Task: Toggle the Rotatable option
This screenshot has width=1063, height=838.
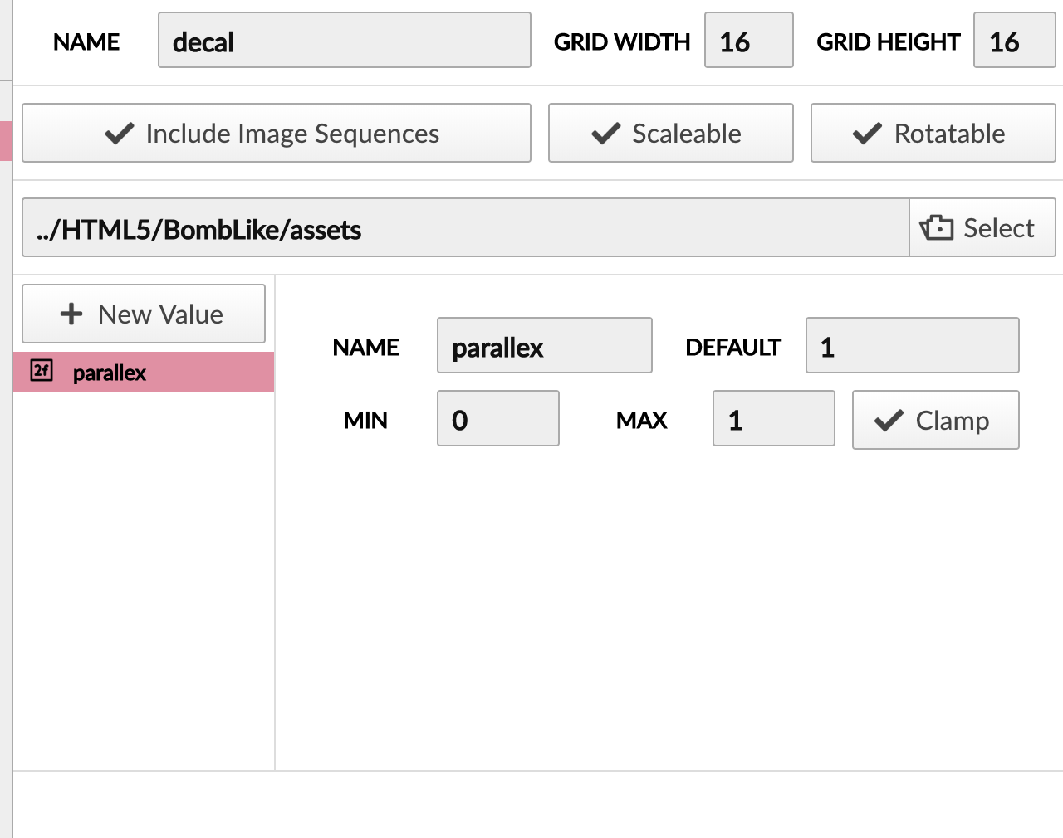Action: [933, 133]
